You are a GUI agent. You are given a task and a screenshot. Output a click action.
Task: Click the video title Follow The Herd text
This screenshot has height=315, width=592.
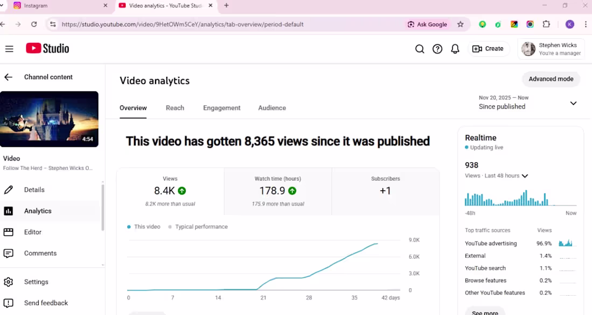[x=47, y=168]
